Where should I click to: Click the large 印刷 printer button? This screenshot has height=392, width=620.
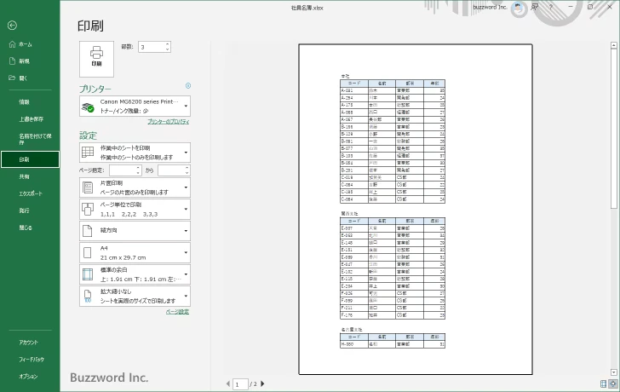[96, 59]
